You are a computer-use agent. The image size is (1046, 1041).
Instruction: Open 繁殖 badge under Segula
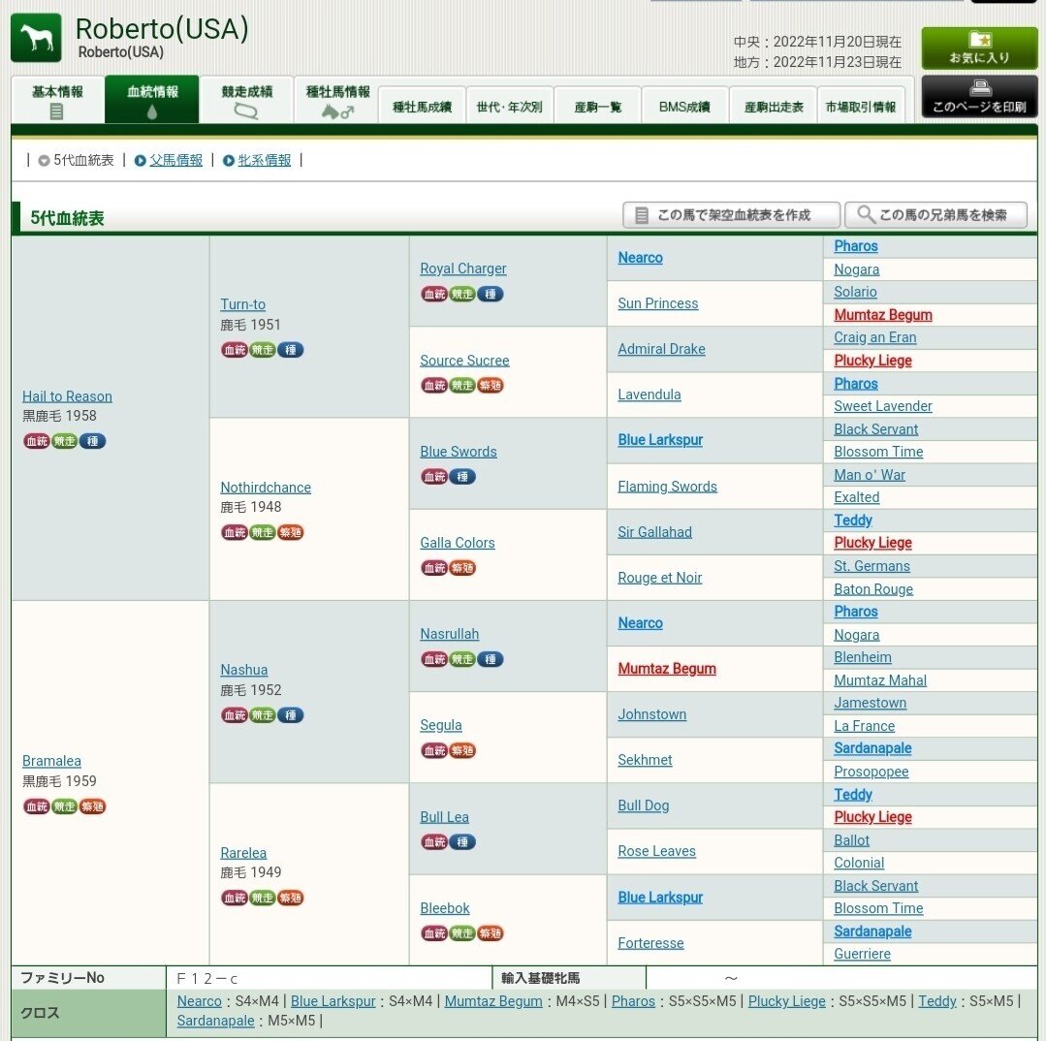[x=462, y=750]
